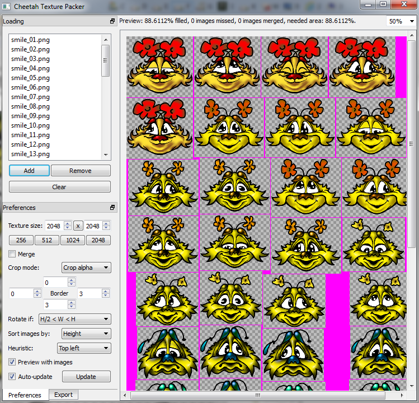Decrease texture height with down arrow
The width and height of the screenshot is (419, 403).
click(106, 228)
